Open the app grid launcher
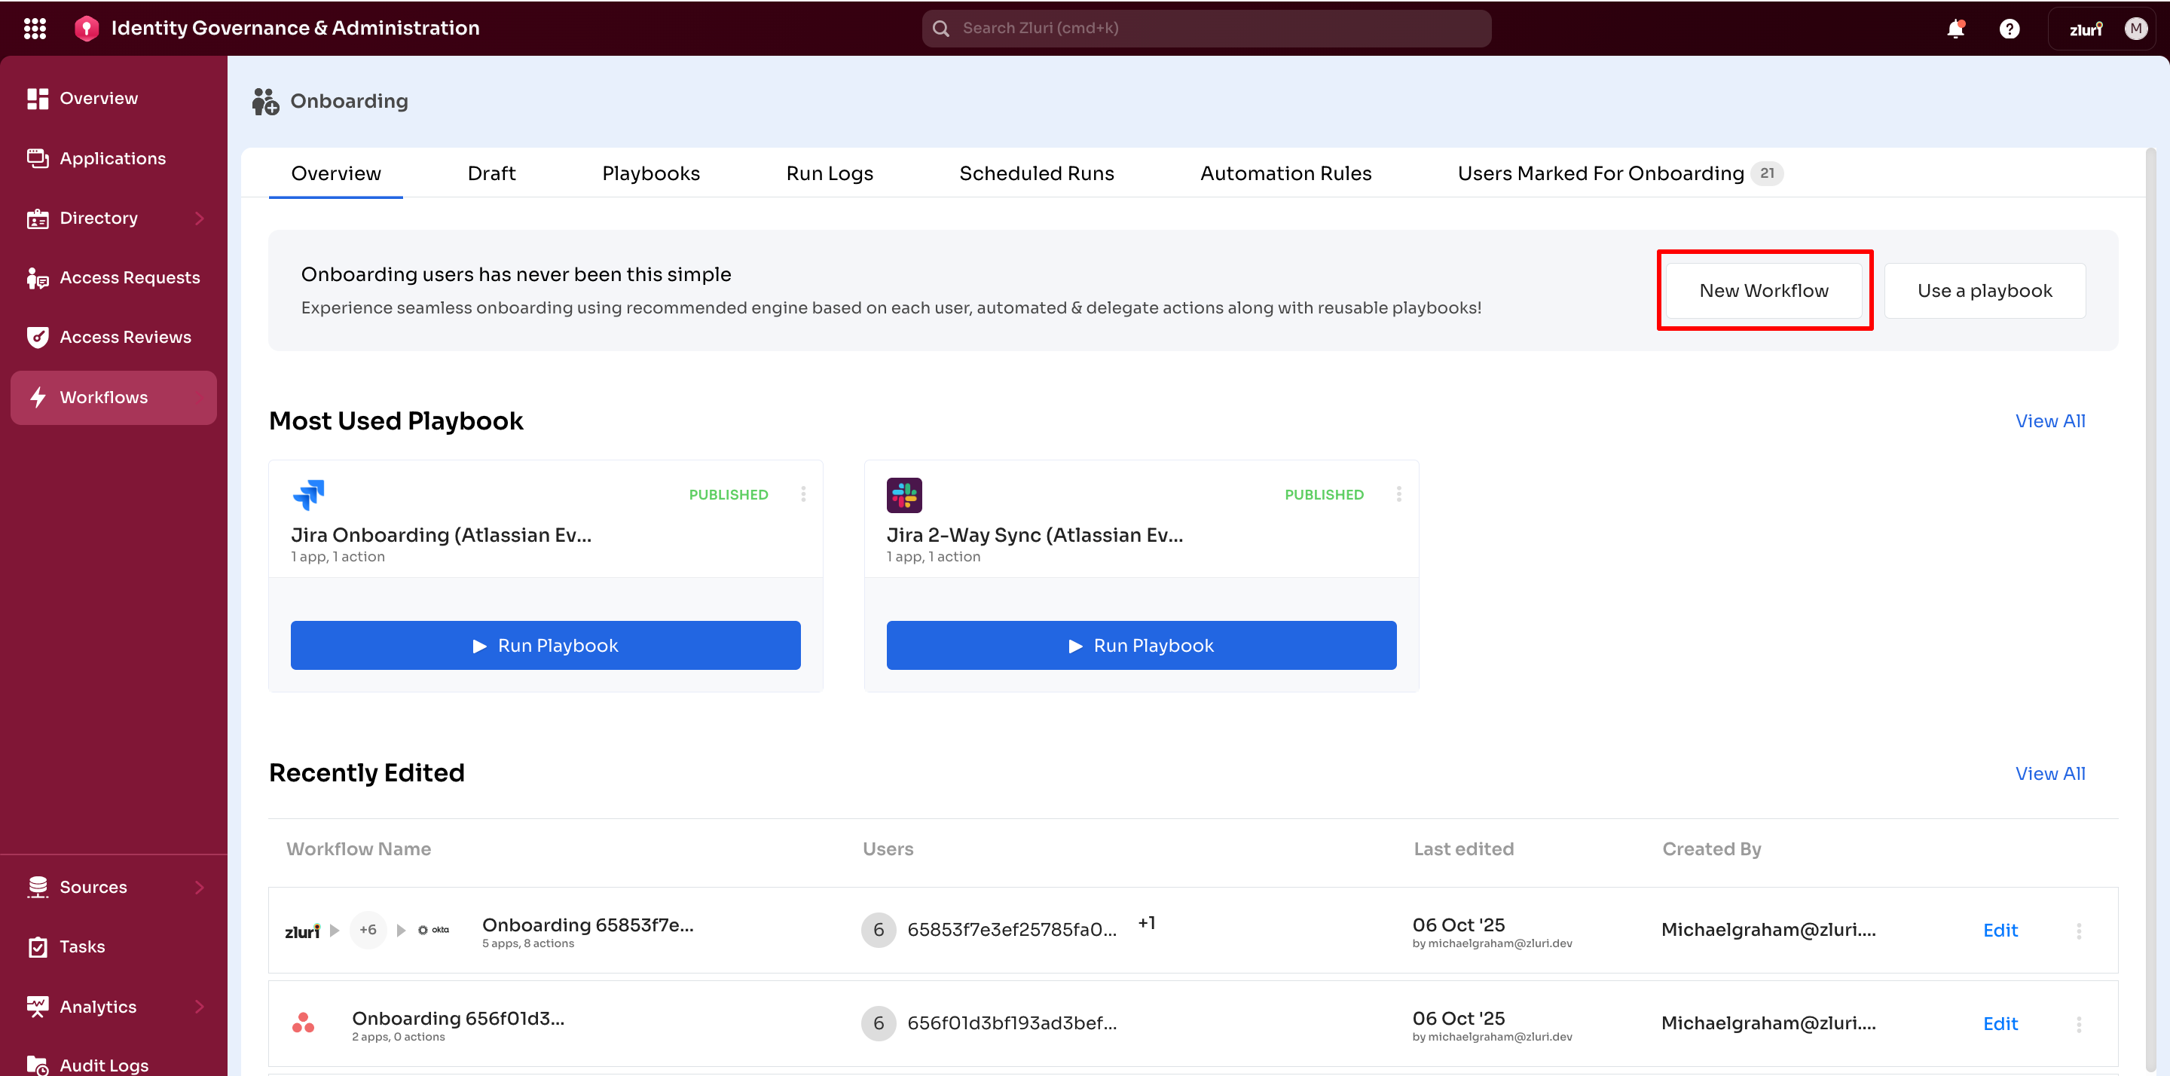 (35, 28)
